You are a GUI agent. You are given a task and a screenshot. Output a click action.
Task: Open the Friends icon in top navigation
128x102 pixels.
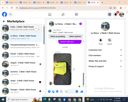63,14
